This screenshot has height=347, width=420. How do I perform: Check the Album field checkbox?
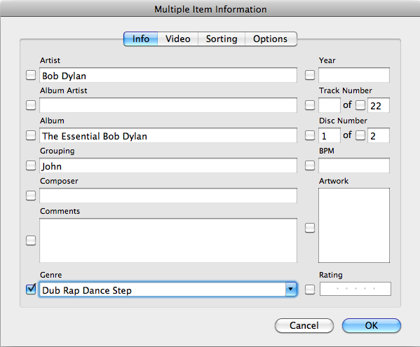tap(31, 135)
